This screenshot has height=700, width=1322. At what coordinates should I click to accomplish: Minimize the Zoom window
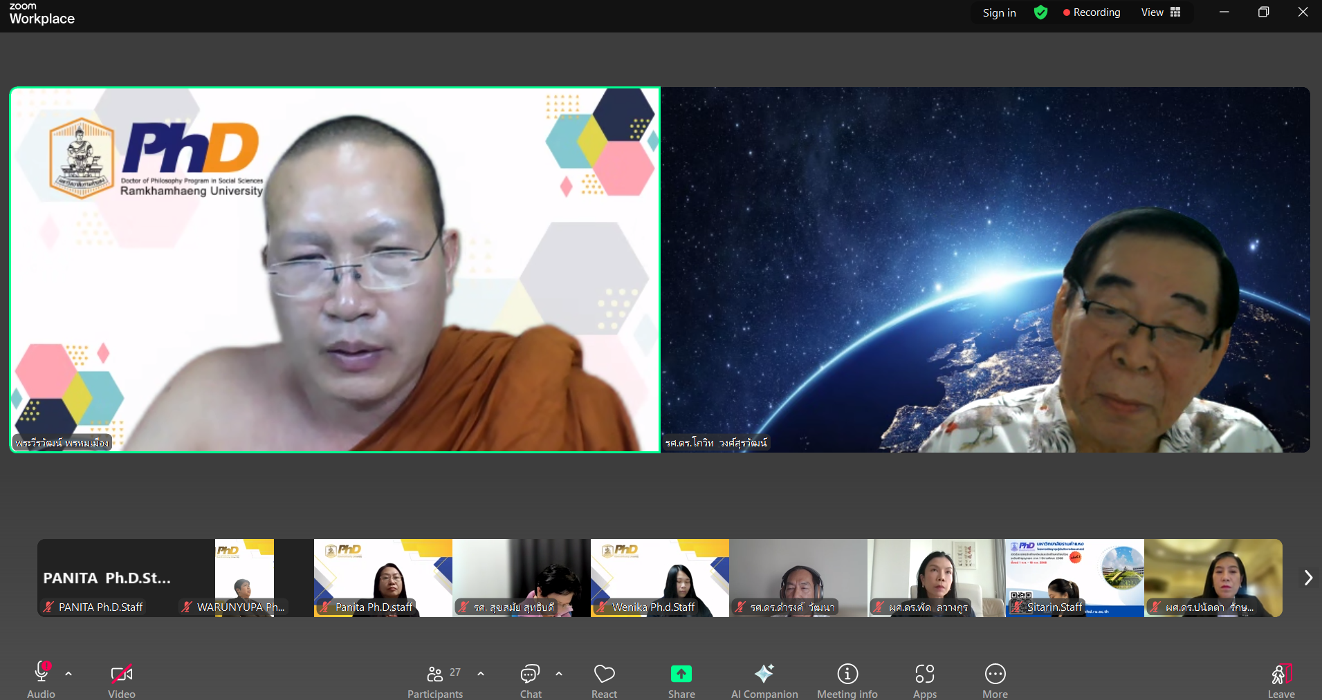click(1224, 12)
